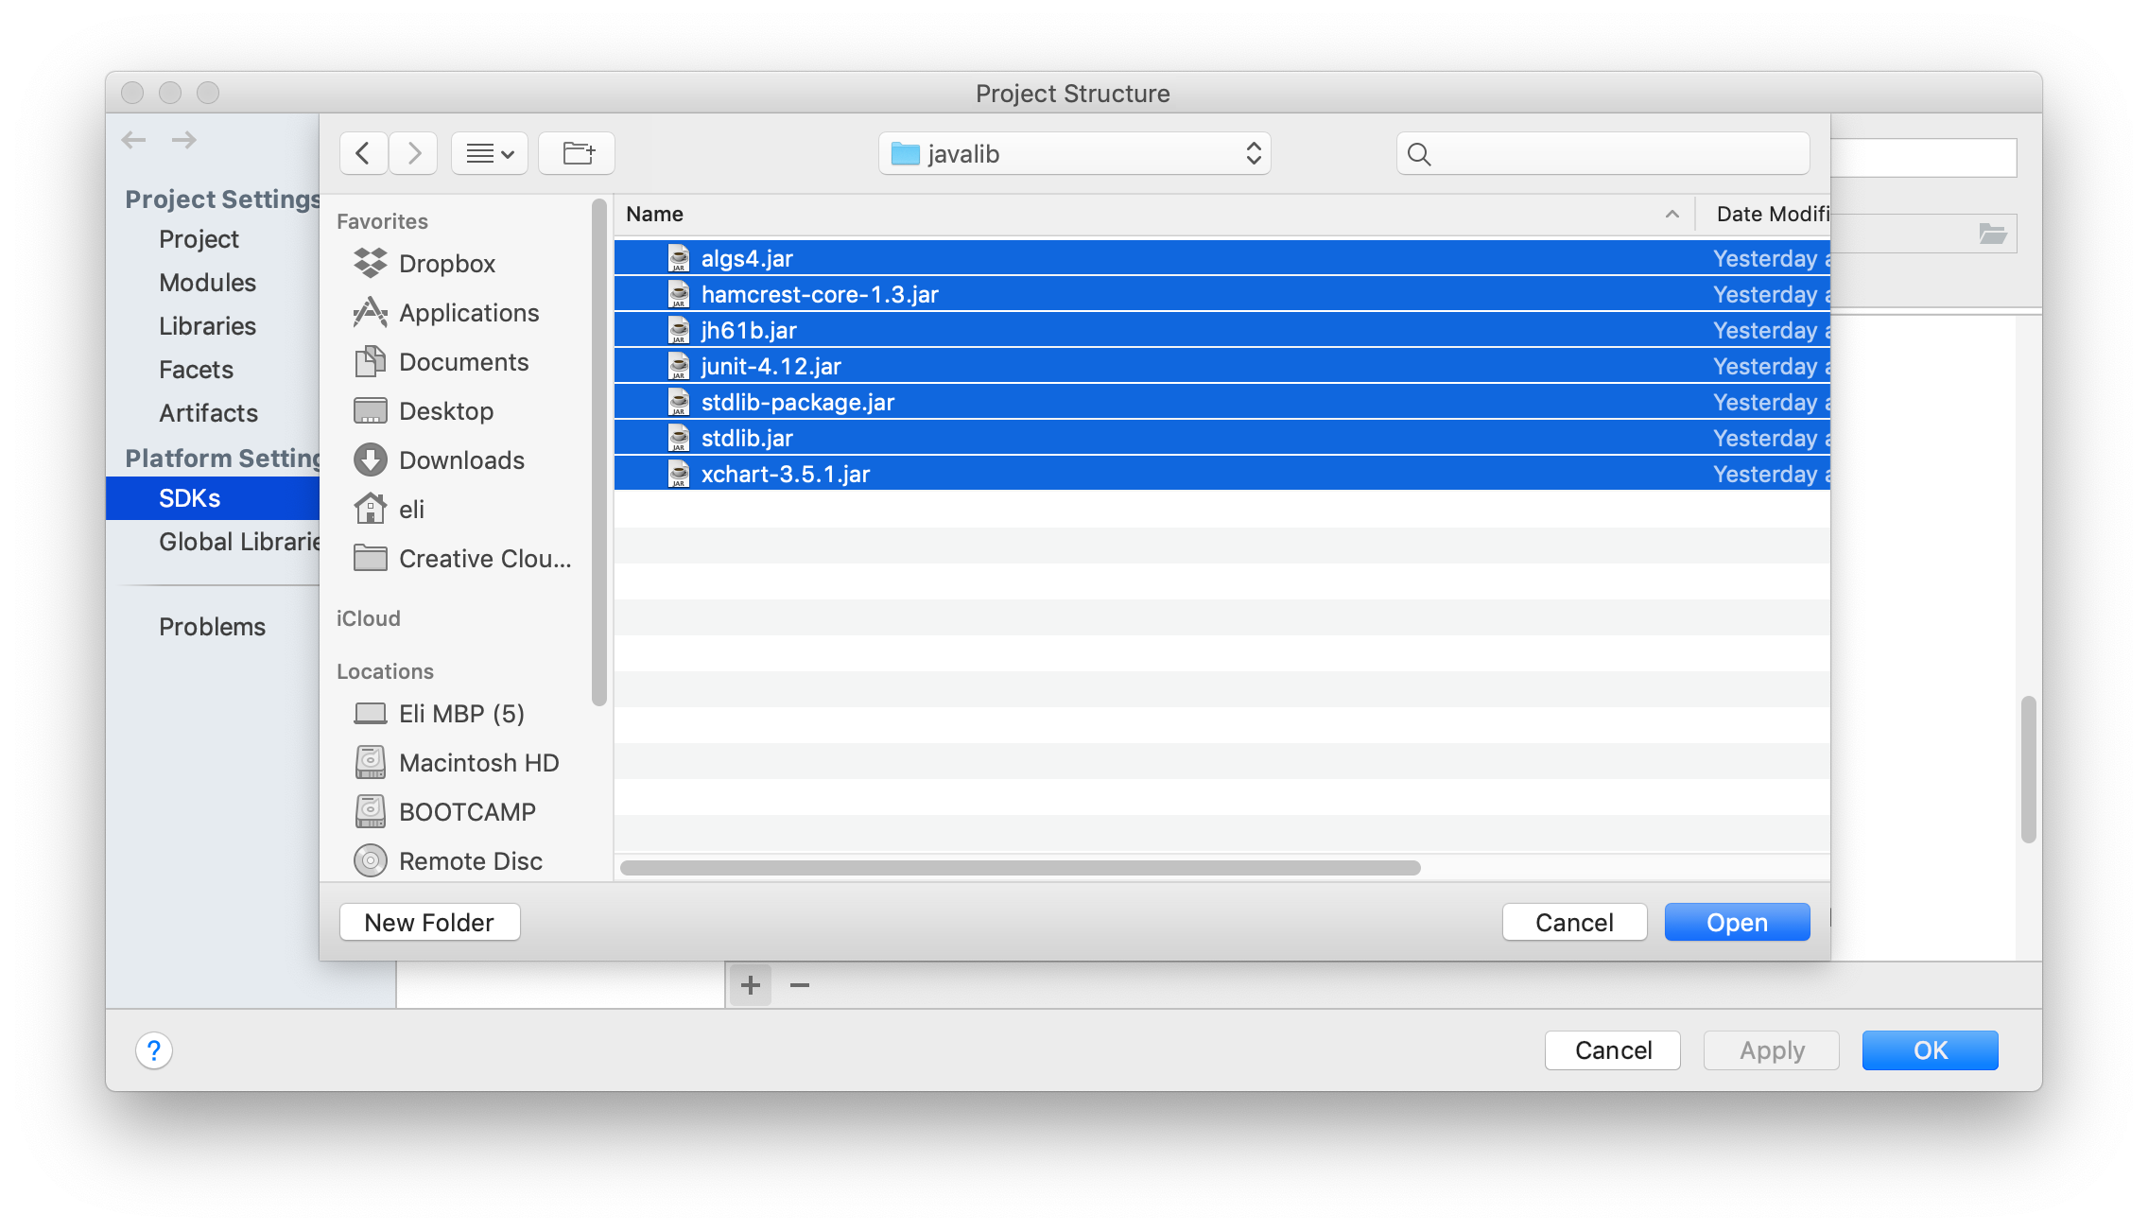This screenshot has height=1231, width=2148.
Task: Click the browse folder icon in Project Structure
Action: (1993, 234)
